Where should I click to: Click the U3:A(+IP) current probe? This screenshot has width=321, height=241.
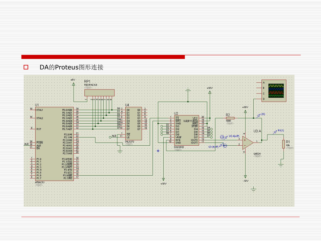222,137
